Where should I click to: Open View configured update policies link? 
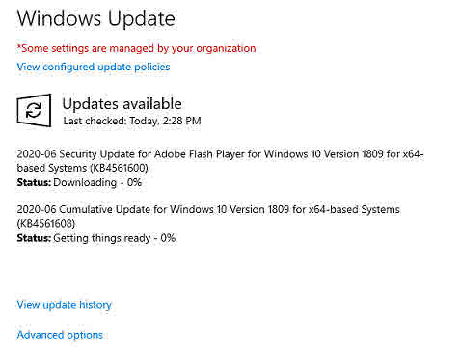pos(94,67)
